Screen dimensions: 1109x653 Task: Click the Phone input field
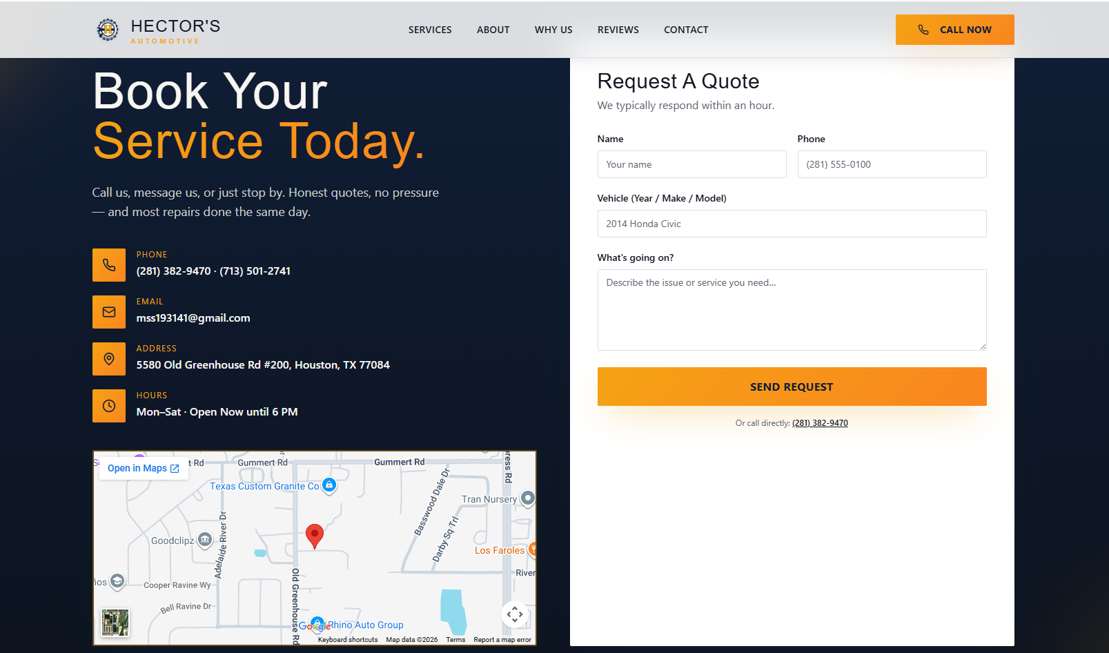point(892,164)
